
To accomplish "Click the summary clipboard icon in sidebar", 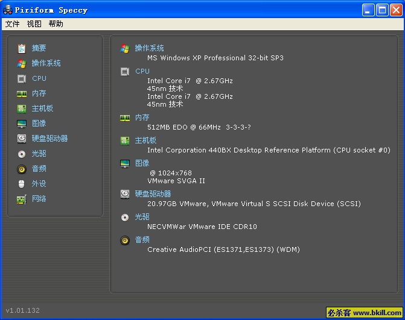I will pyautogui.click(x=22, y=48).
